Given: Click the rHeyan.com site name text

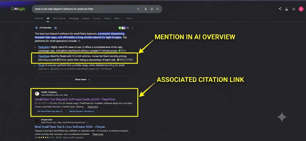Looking at the screenshot, I should coord(46,119).
